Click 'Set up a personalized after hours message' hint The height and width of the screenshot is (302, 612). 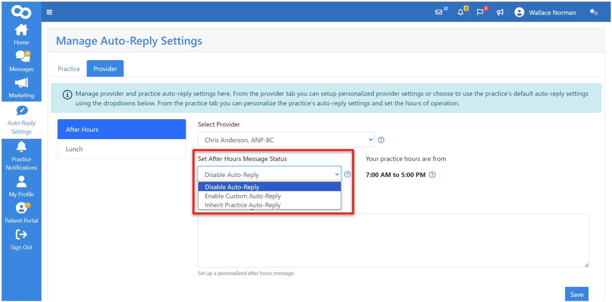point(246,273)
